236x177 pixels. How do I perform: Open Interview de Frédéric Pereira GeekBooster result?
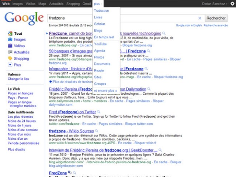pyautogui.click(x=103, y=150)
